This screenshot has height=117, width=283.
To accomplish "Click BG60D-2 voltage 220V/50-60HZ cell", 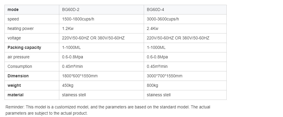I will click(x=101, y=38).
